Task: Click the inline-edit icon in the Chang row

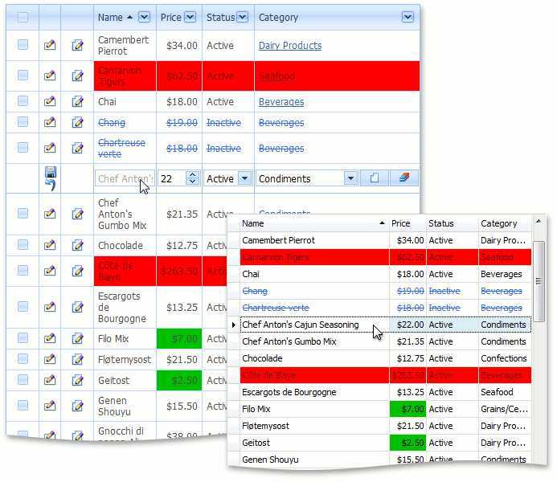Action: pos(50,122)
